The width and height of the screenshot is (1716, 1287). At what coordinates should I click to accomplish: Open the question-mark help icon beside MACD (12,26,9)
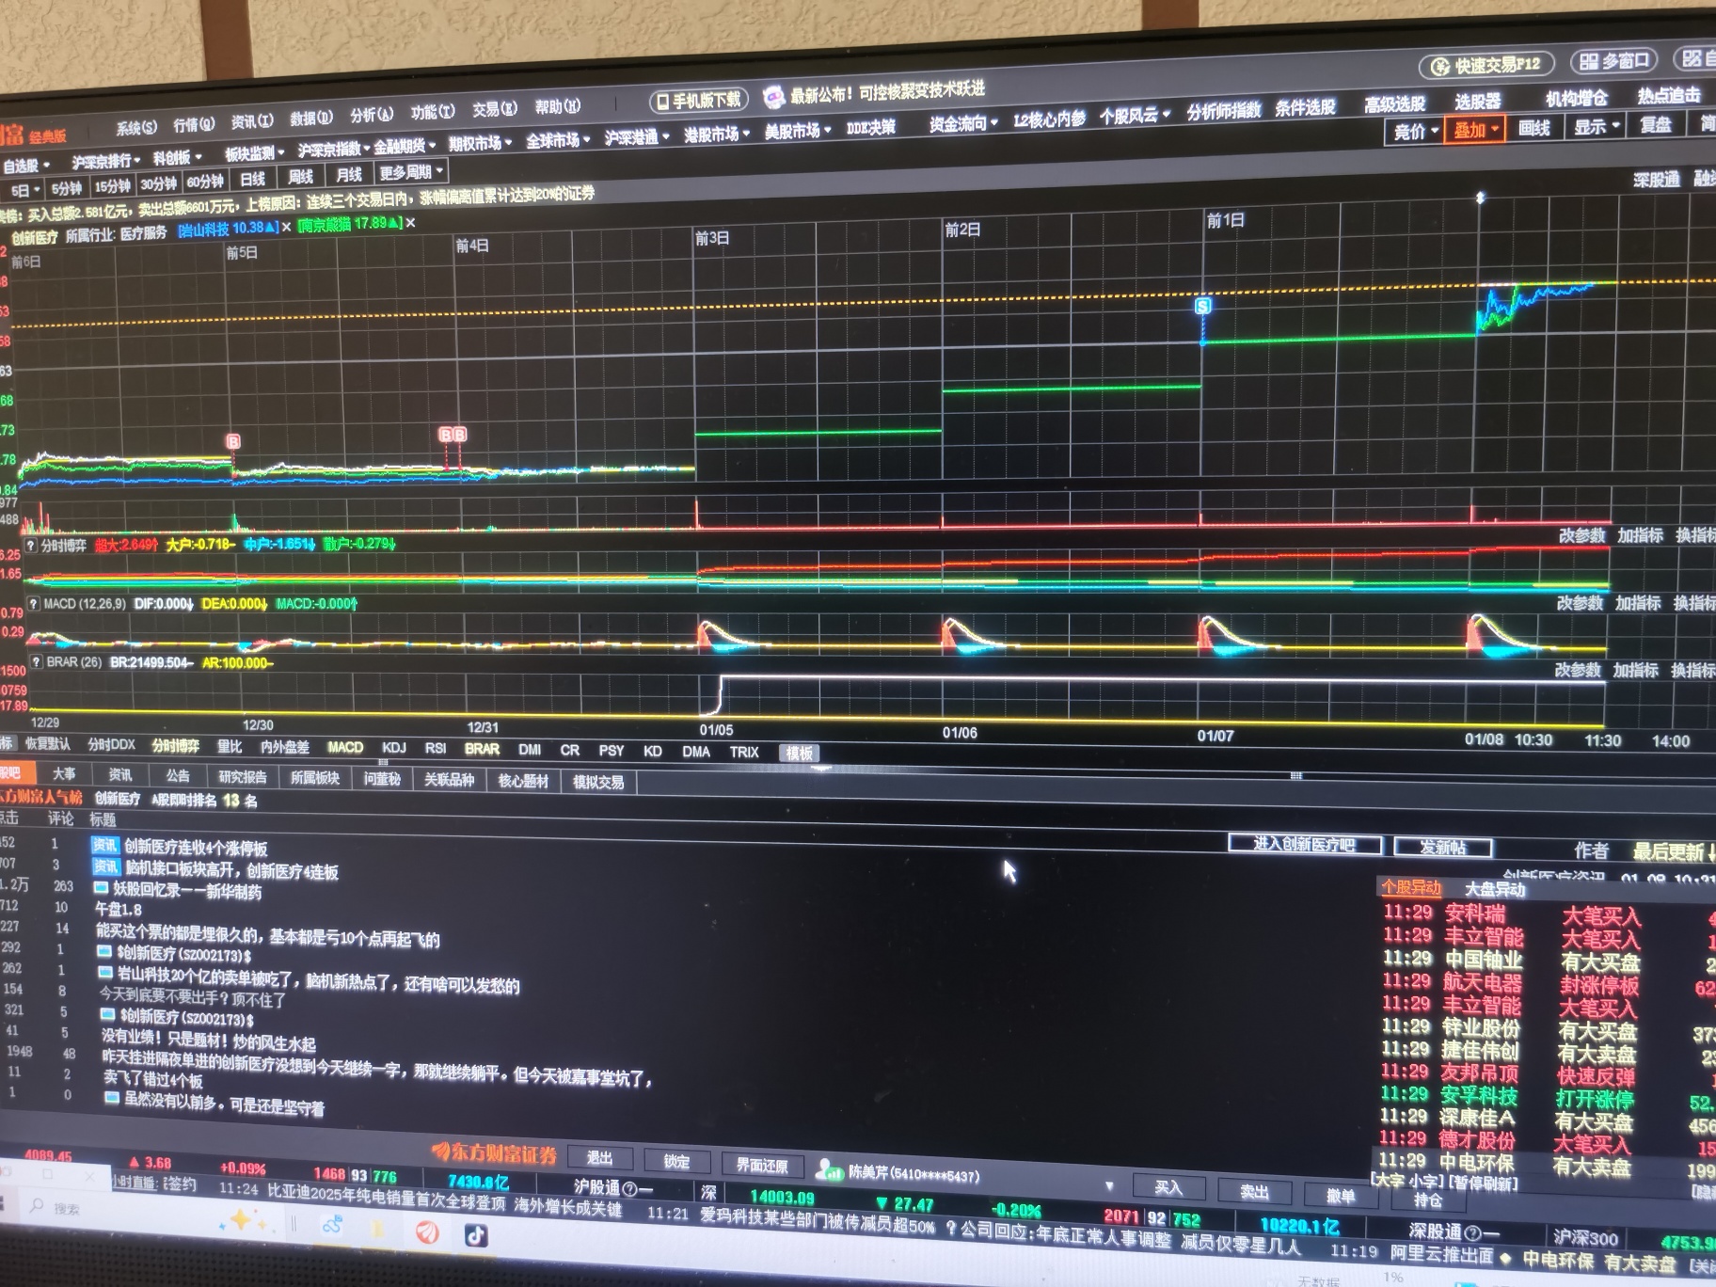tap(34, 604)
